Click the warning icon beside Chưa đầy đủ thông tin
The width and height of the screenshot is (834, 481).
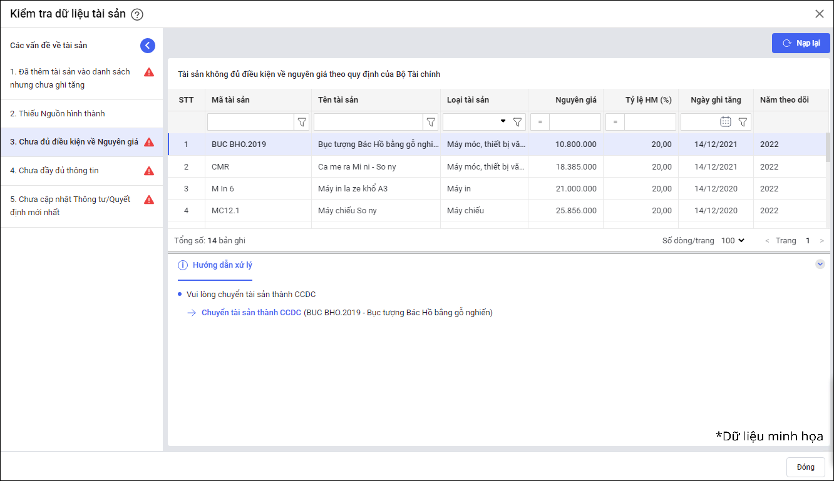[149, 171]
